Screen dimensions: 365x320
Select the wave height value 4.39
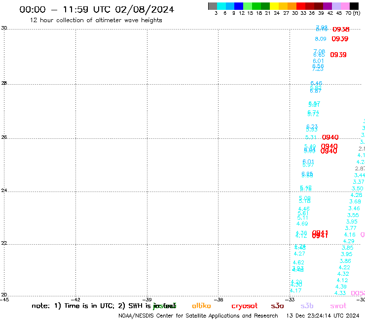point(341,287)
